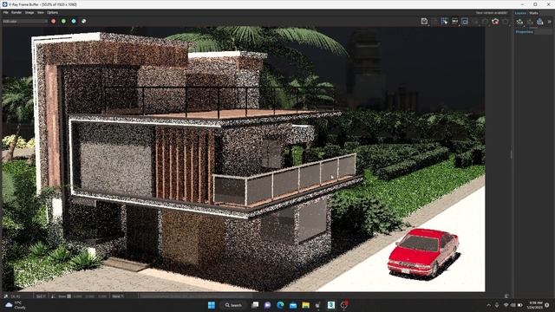Switch to 3ds Max on taskbar
The image size is (555, 312).
coord(331,305)
